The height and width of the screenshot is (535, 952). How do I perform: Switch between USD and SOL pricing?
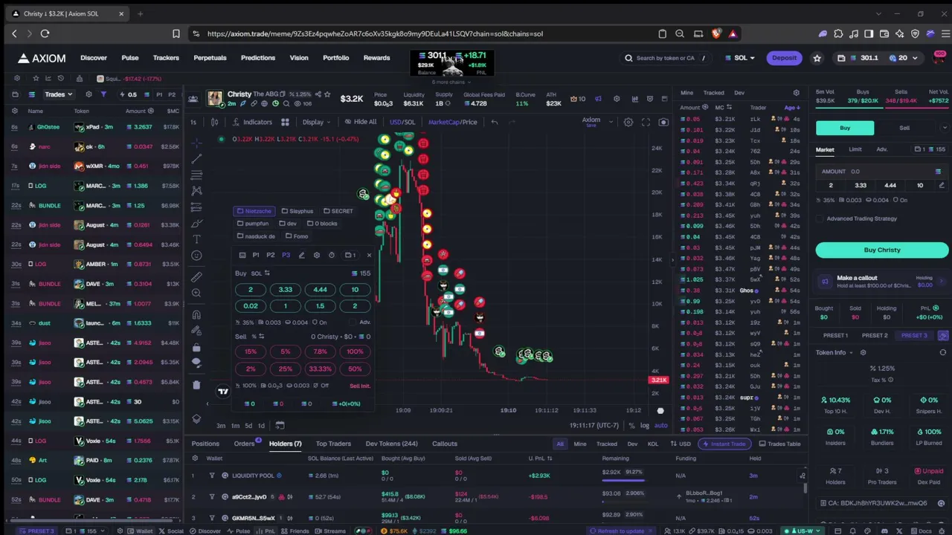pyautogui.click(x=402, y=122)
